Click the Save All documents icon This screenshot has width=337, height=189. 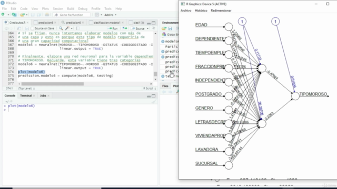tap(39, 15)
